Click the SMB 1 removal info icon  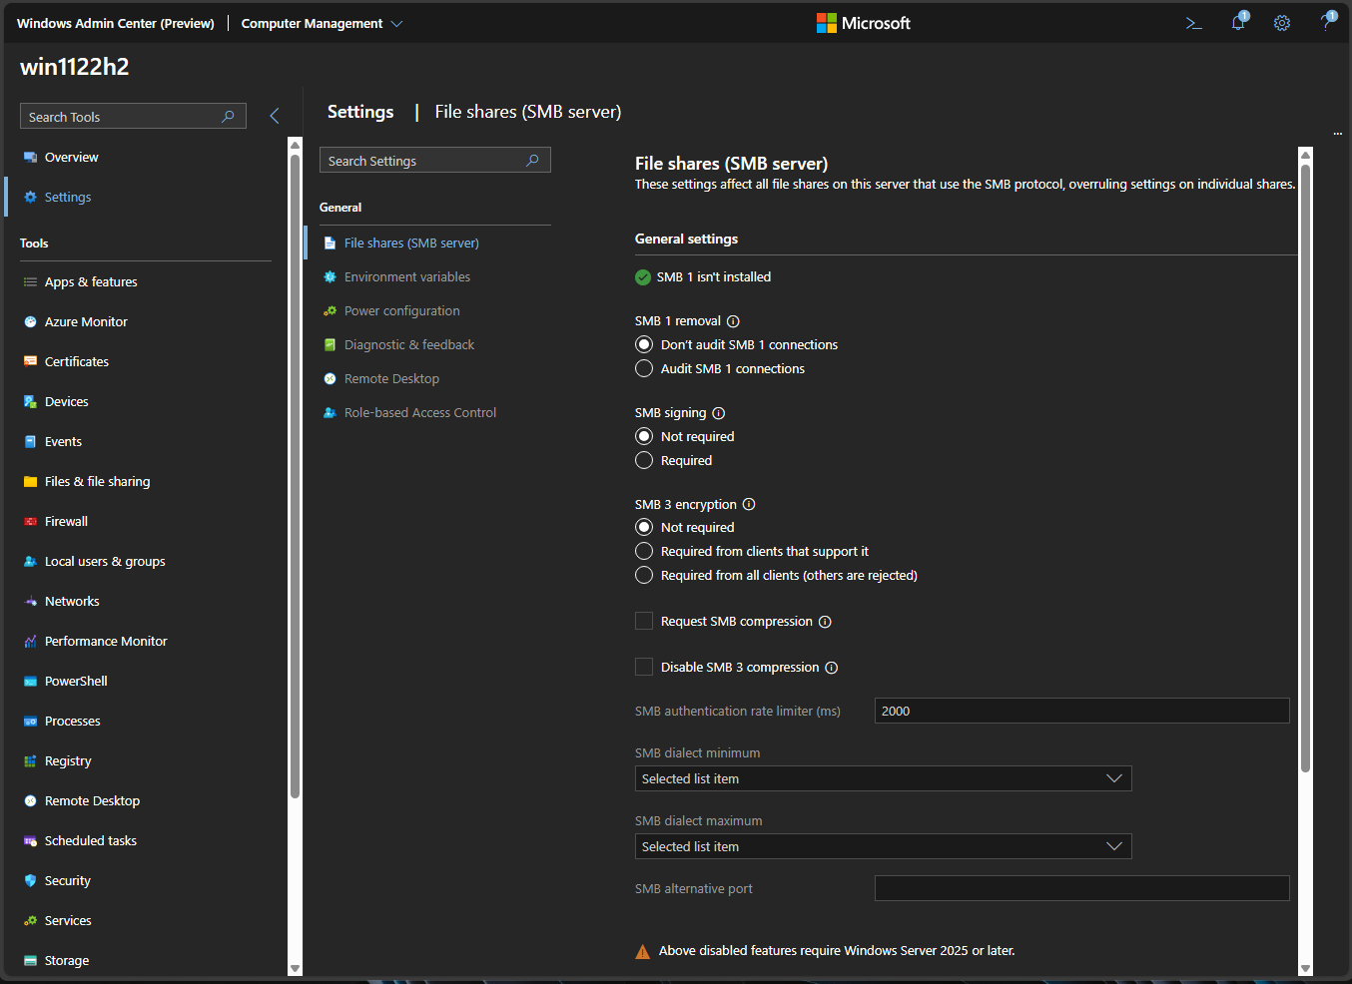click(x=733, y=321)
